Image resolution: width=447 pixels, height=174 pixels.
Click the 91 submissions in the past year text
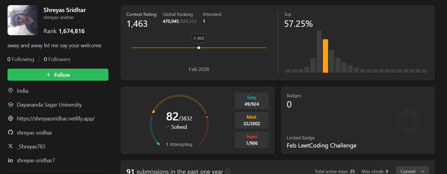coord(175,171)
